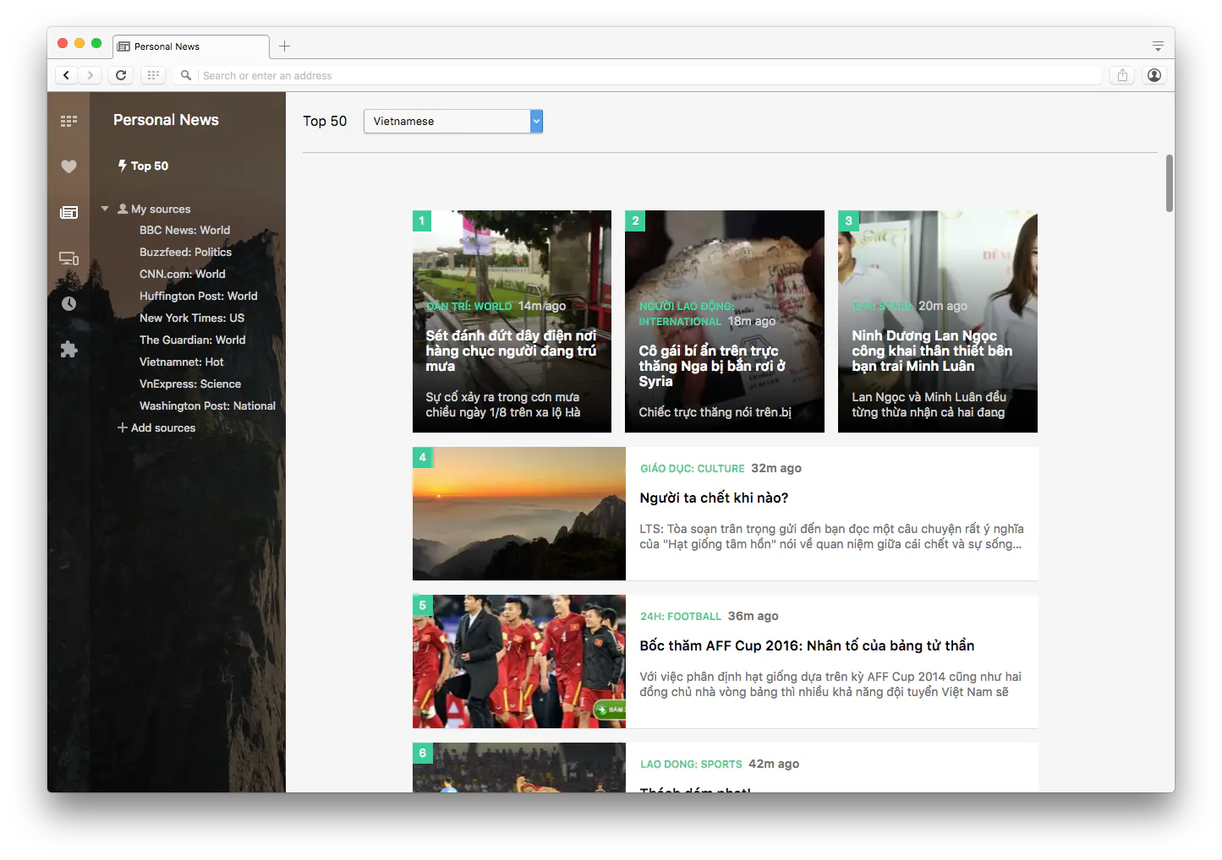1222x860 pixels.
Task: Open Speed Dial from the sidebar grid icon
Action: (68, 121)
